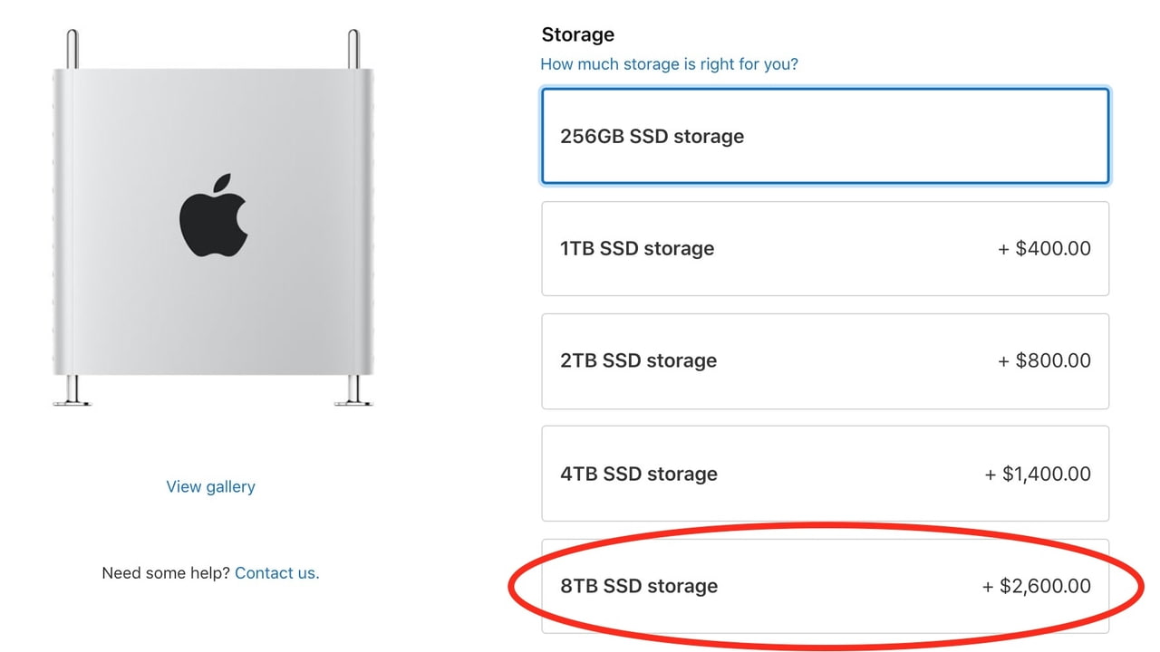Image resolution: width=1160 pixels, height=652 pixels.
Task: Choose the 8TB SSD storage label
Action: [639, 586]
